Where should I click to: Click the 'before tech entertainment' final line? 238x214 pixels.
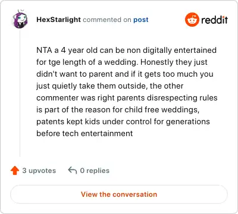coord(84,133)
